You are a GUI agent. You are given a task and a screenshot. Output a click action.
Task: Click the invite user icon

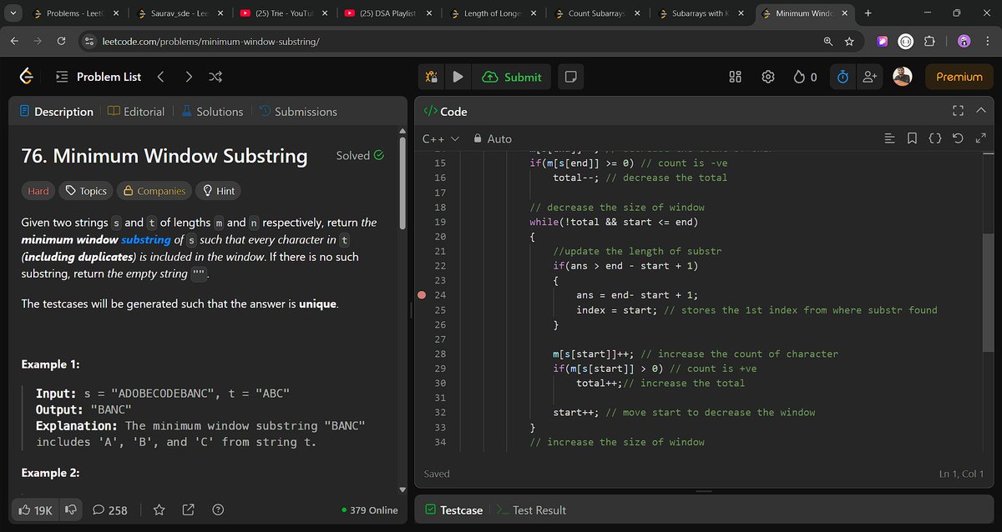coord(870,77)
